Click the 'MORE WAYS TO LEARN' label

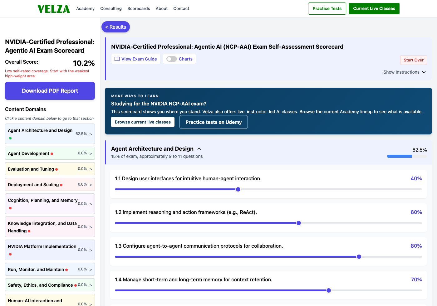(x=135, y=96)
